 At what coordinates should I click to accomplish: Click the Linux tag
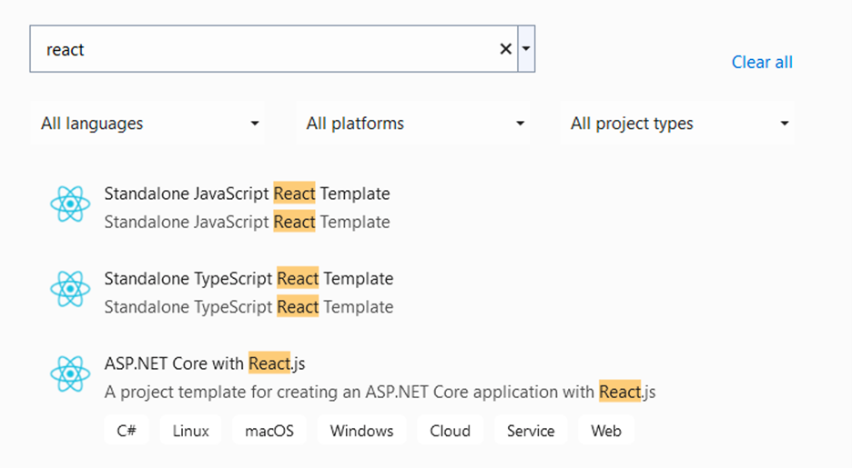pos(191,431)
